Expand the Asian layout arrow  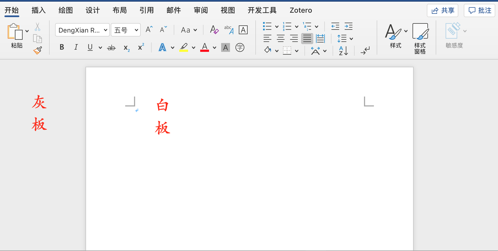click(x=325, y=51)
